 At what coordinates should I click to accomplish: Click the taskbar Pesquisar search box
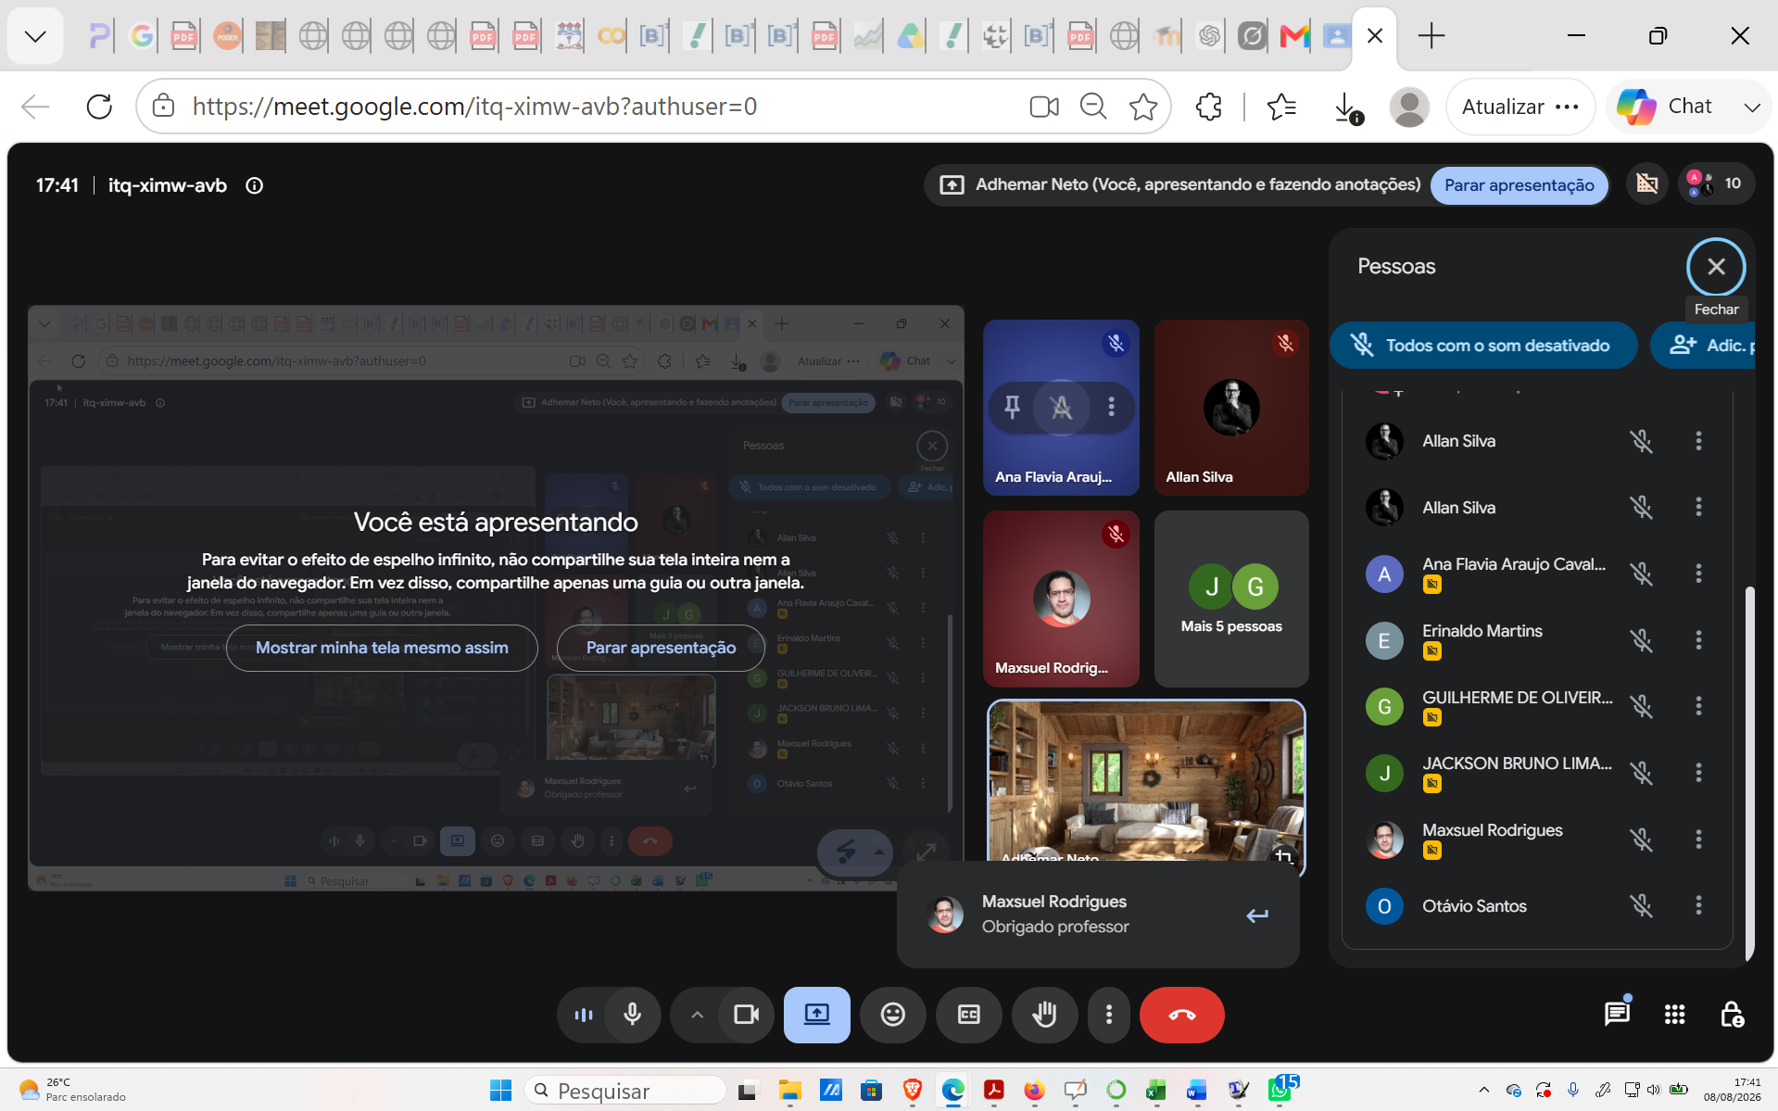point(625,1091)
